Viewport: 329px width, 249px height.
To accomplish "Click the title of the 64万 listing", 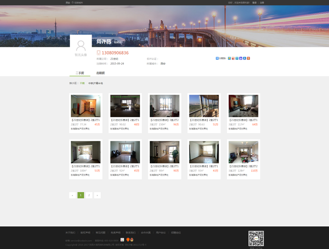I will click(x=243, y=120).
